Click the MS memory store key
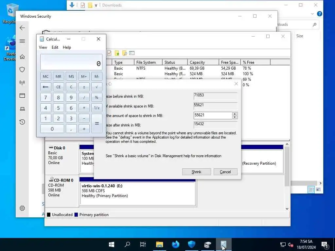The width and height of the screenshot is (335, 251). pos(71,76)
